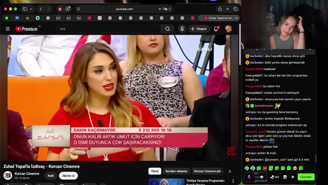Open a new Safari tab
Screen dimensions: 328x185
[228, 9]
